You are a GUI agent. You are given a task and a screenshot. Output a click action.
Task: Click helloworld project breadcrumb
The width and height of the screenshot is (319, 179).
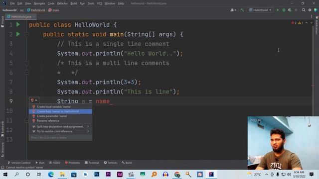tap(9, 10)
